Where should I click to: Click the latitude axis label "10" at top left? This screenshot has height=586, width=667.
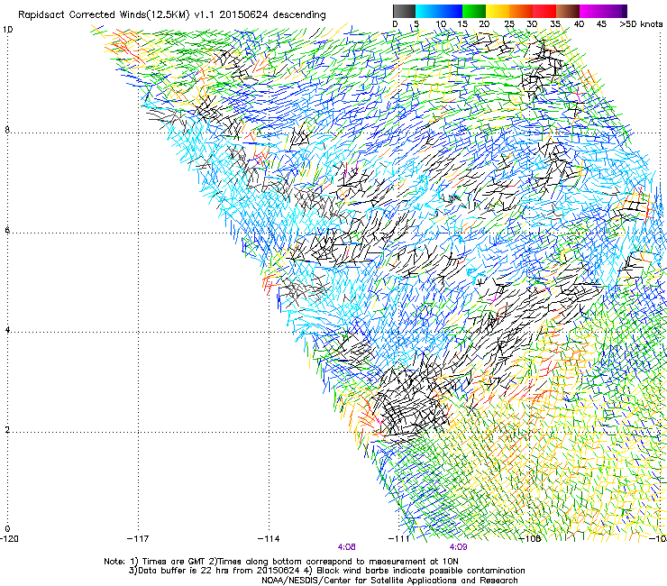7,30
